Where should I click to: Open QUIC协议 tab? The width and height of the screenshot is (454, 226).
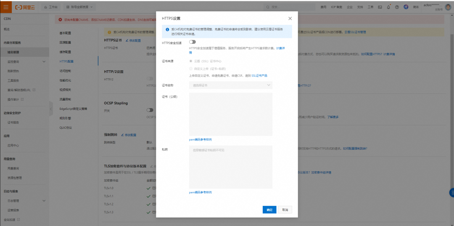click(x=66, y=128)
